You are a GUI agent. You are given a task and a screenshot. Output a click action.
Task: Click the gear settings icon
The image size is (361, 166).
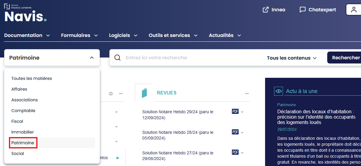click(x=111, y=94)
